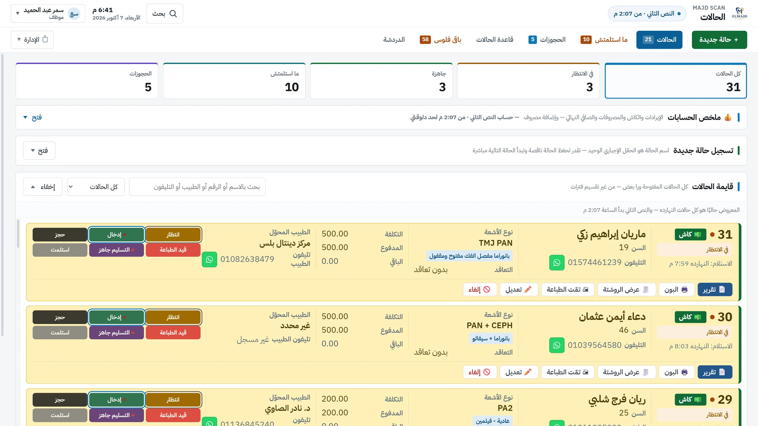Click the ELMAJD logo icon

[x=740, y=14]
